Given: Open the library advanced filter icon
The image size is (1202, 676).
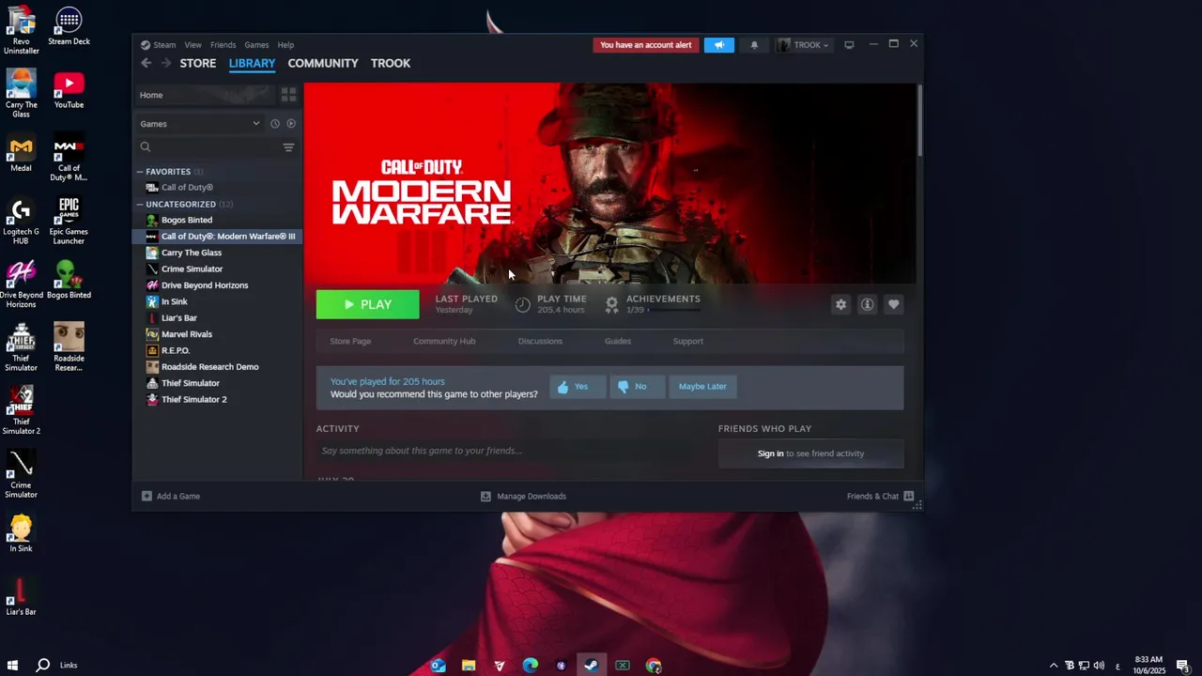Looking at the screenshot, I should 288,147.
